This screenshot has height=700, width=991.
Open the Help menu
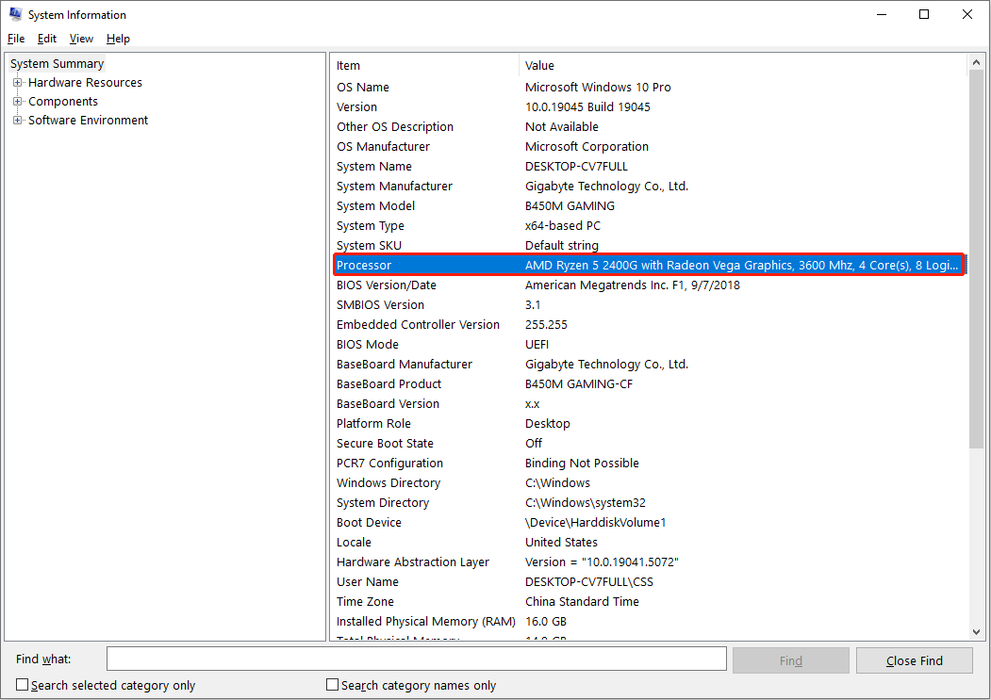tap(118, 39)
